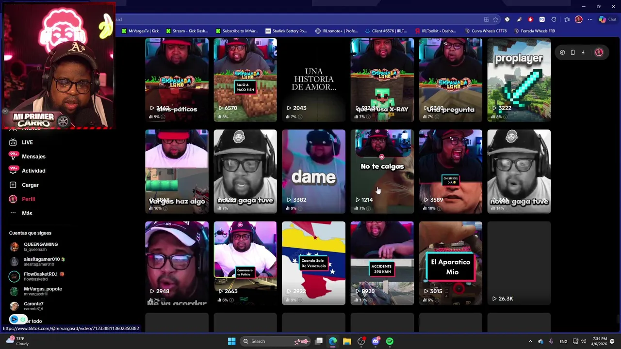
Task: Open OBS Studio from taskbar
Action: coord(361,341)
